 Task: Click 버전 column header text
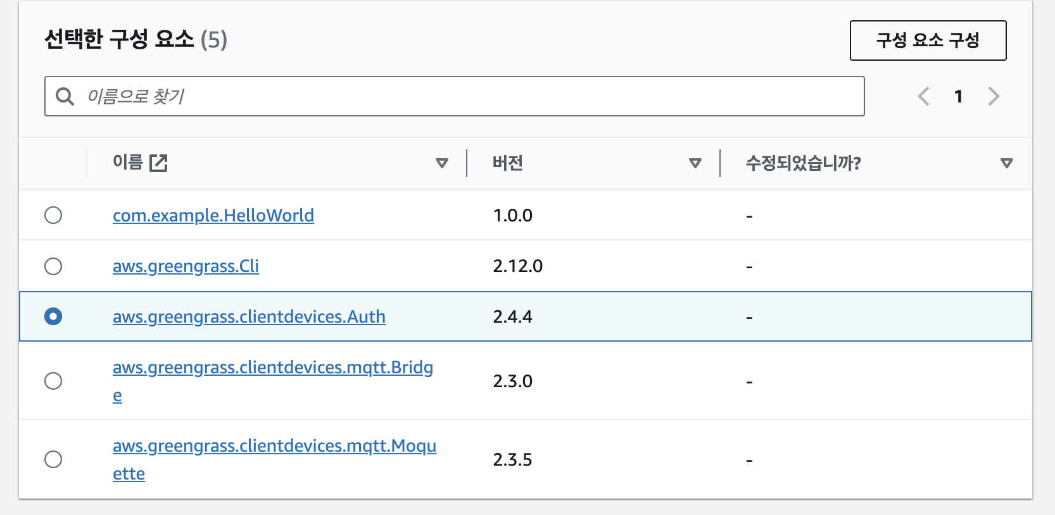[x=508, y=163]
